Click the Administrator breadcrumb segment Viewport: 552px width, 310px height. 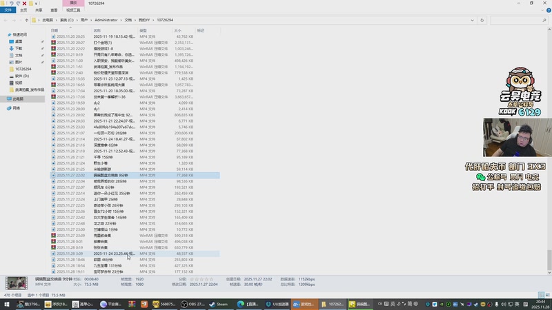tap(106, 21)
